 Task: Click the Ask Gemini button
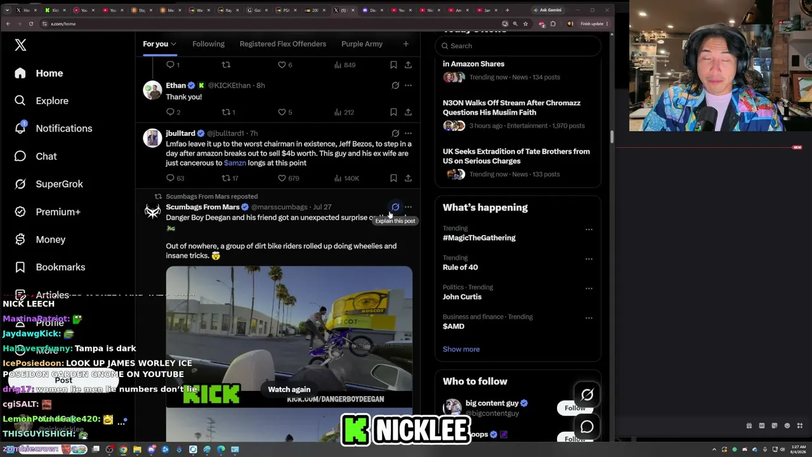click(x=547, y=10)
